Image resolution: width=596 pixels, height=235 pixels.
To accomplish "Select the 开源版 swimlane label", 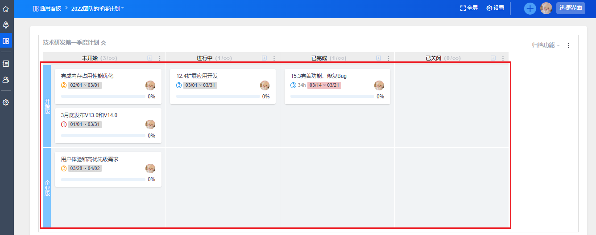I will click(x=47, y=106).
